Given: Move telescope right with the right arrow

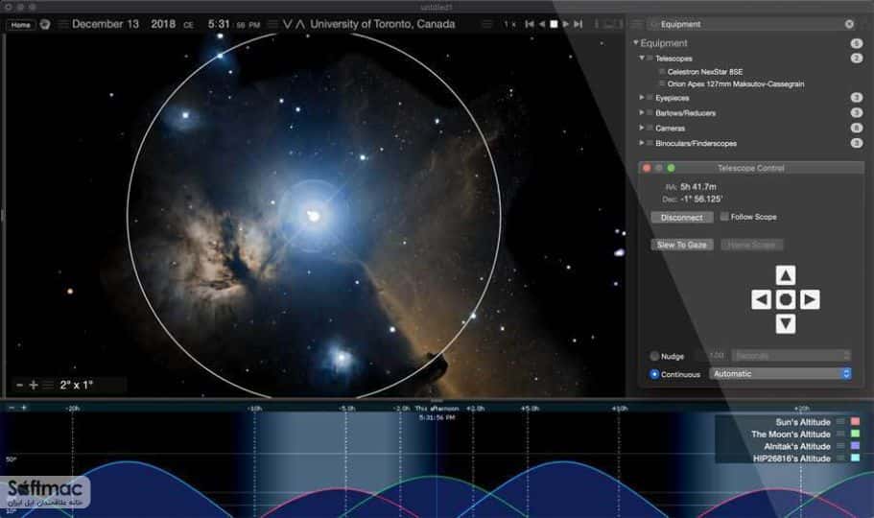Looking at the screenshot, I should pos(810,299).
